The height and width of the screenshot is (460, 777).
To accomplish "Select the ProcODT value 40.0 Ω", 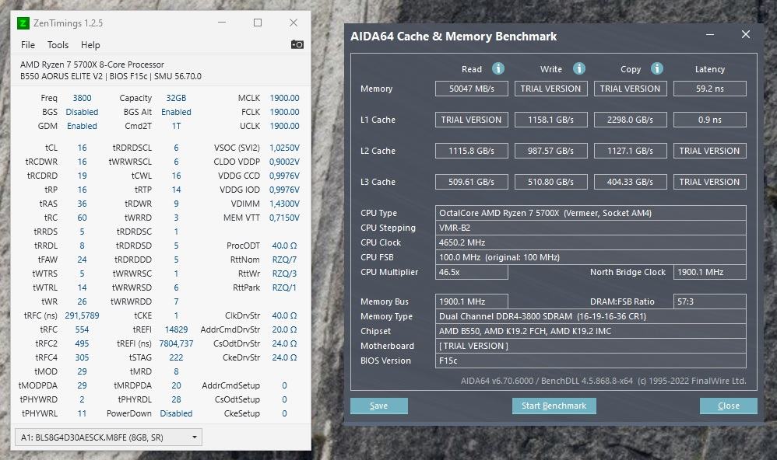I will click(x=284, y=246).
